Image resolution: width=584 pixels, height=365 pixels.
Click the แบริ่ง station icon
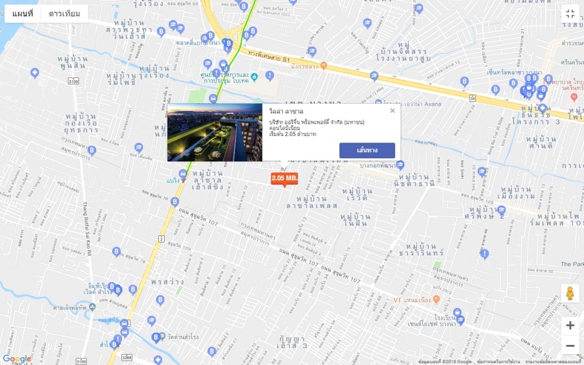click(182, 180)
